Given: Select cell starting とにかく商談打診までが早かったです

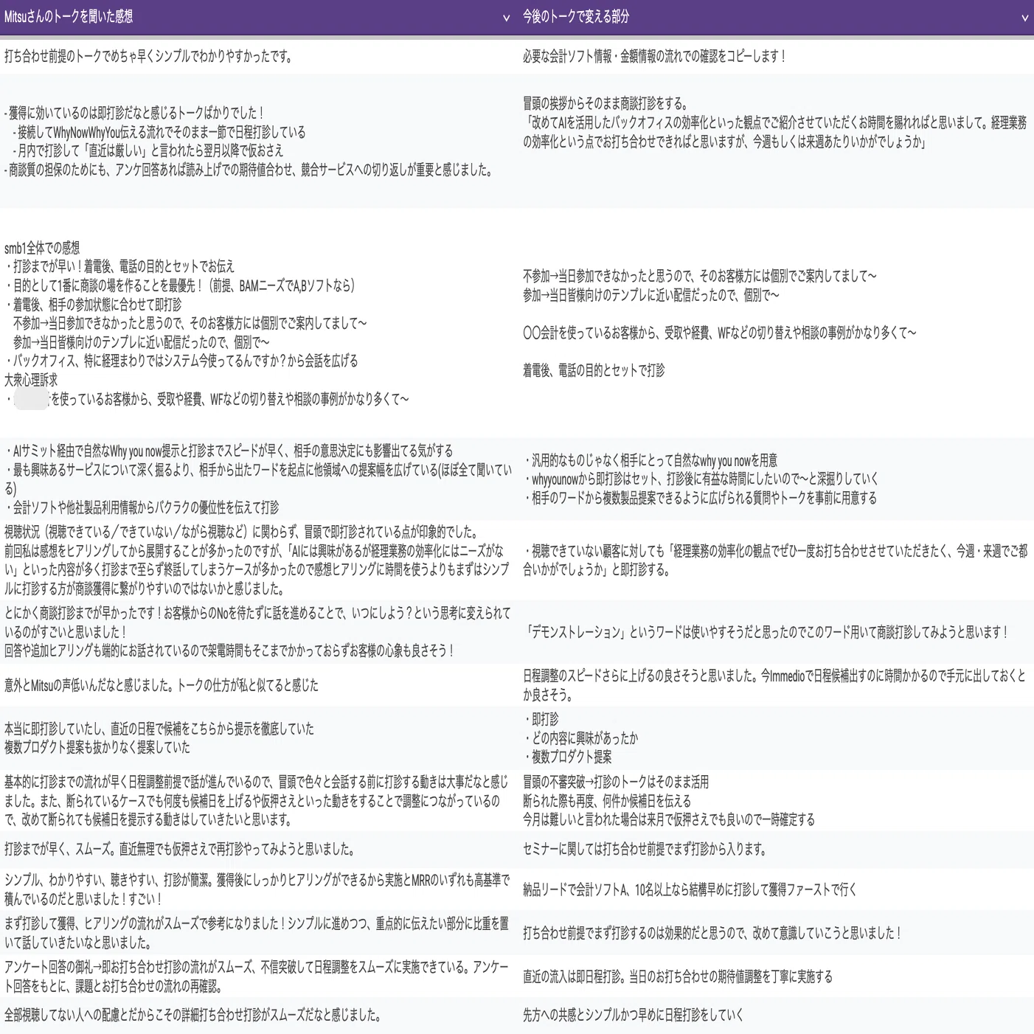Looking at the screenshot, I should coord(258,632).
